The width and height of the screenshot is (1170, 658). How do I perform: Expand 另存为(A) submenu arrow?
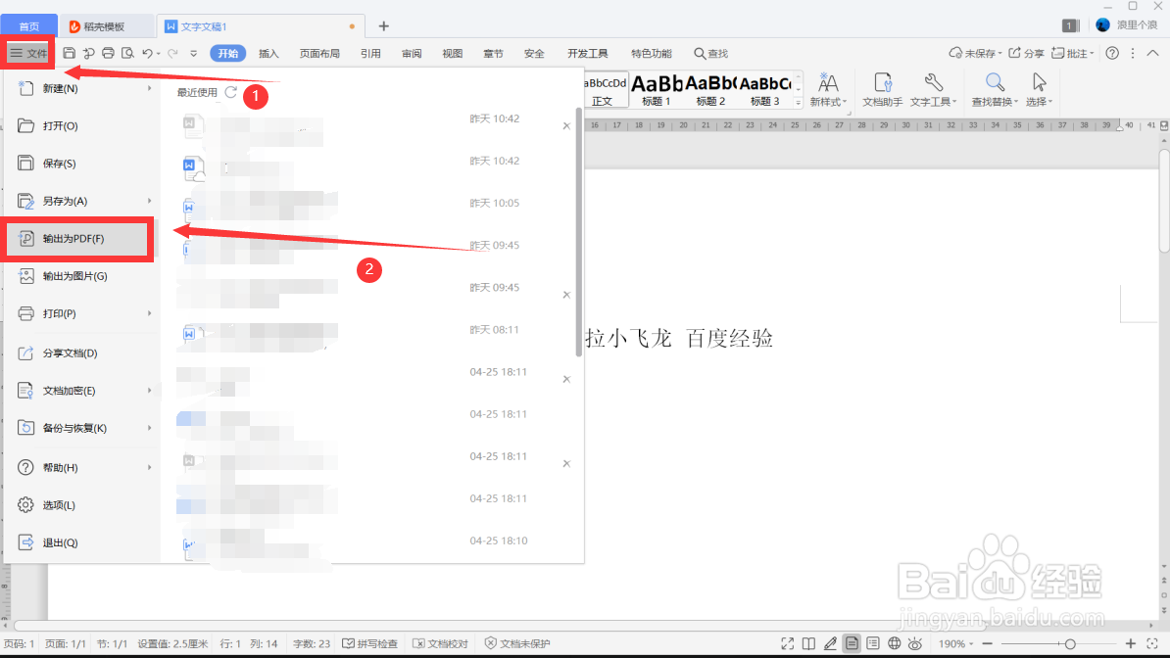(x=149, y=201)
